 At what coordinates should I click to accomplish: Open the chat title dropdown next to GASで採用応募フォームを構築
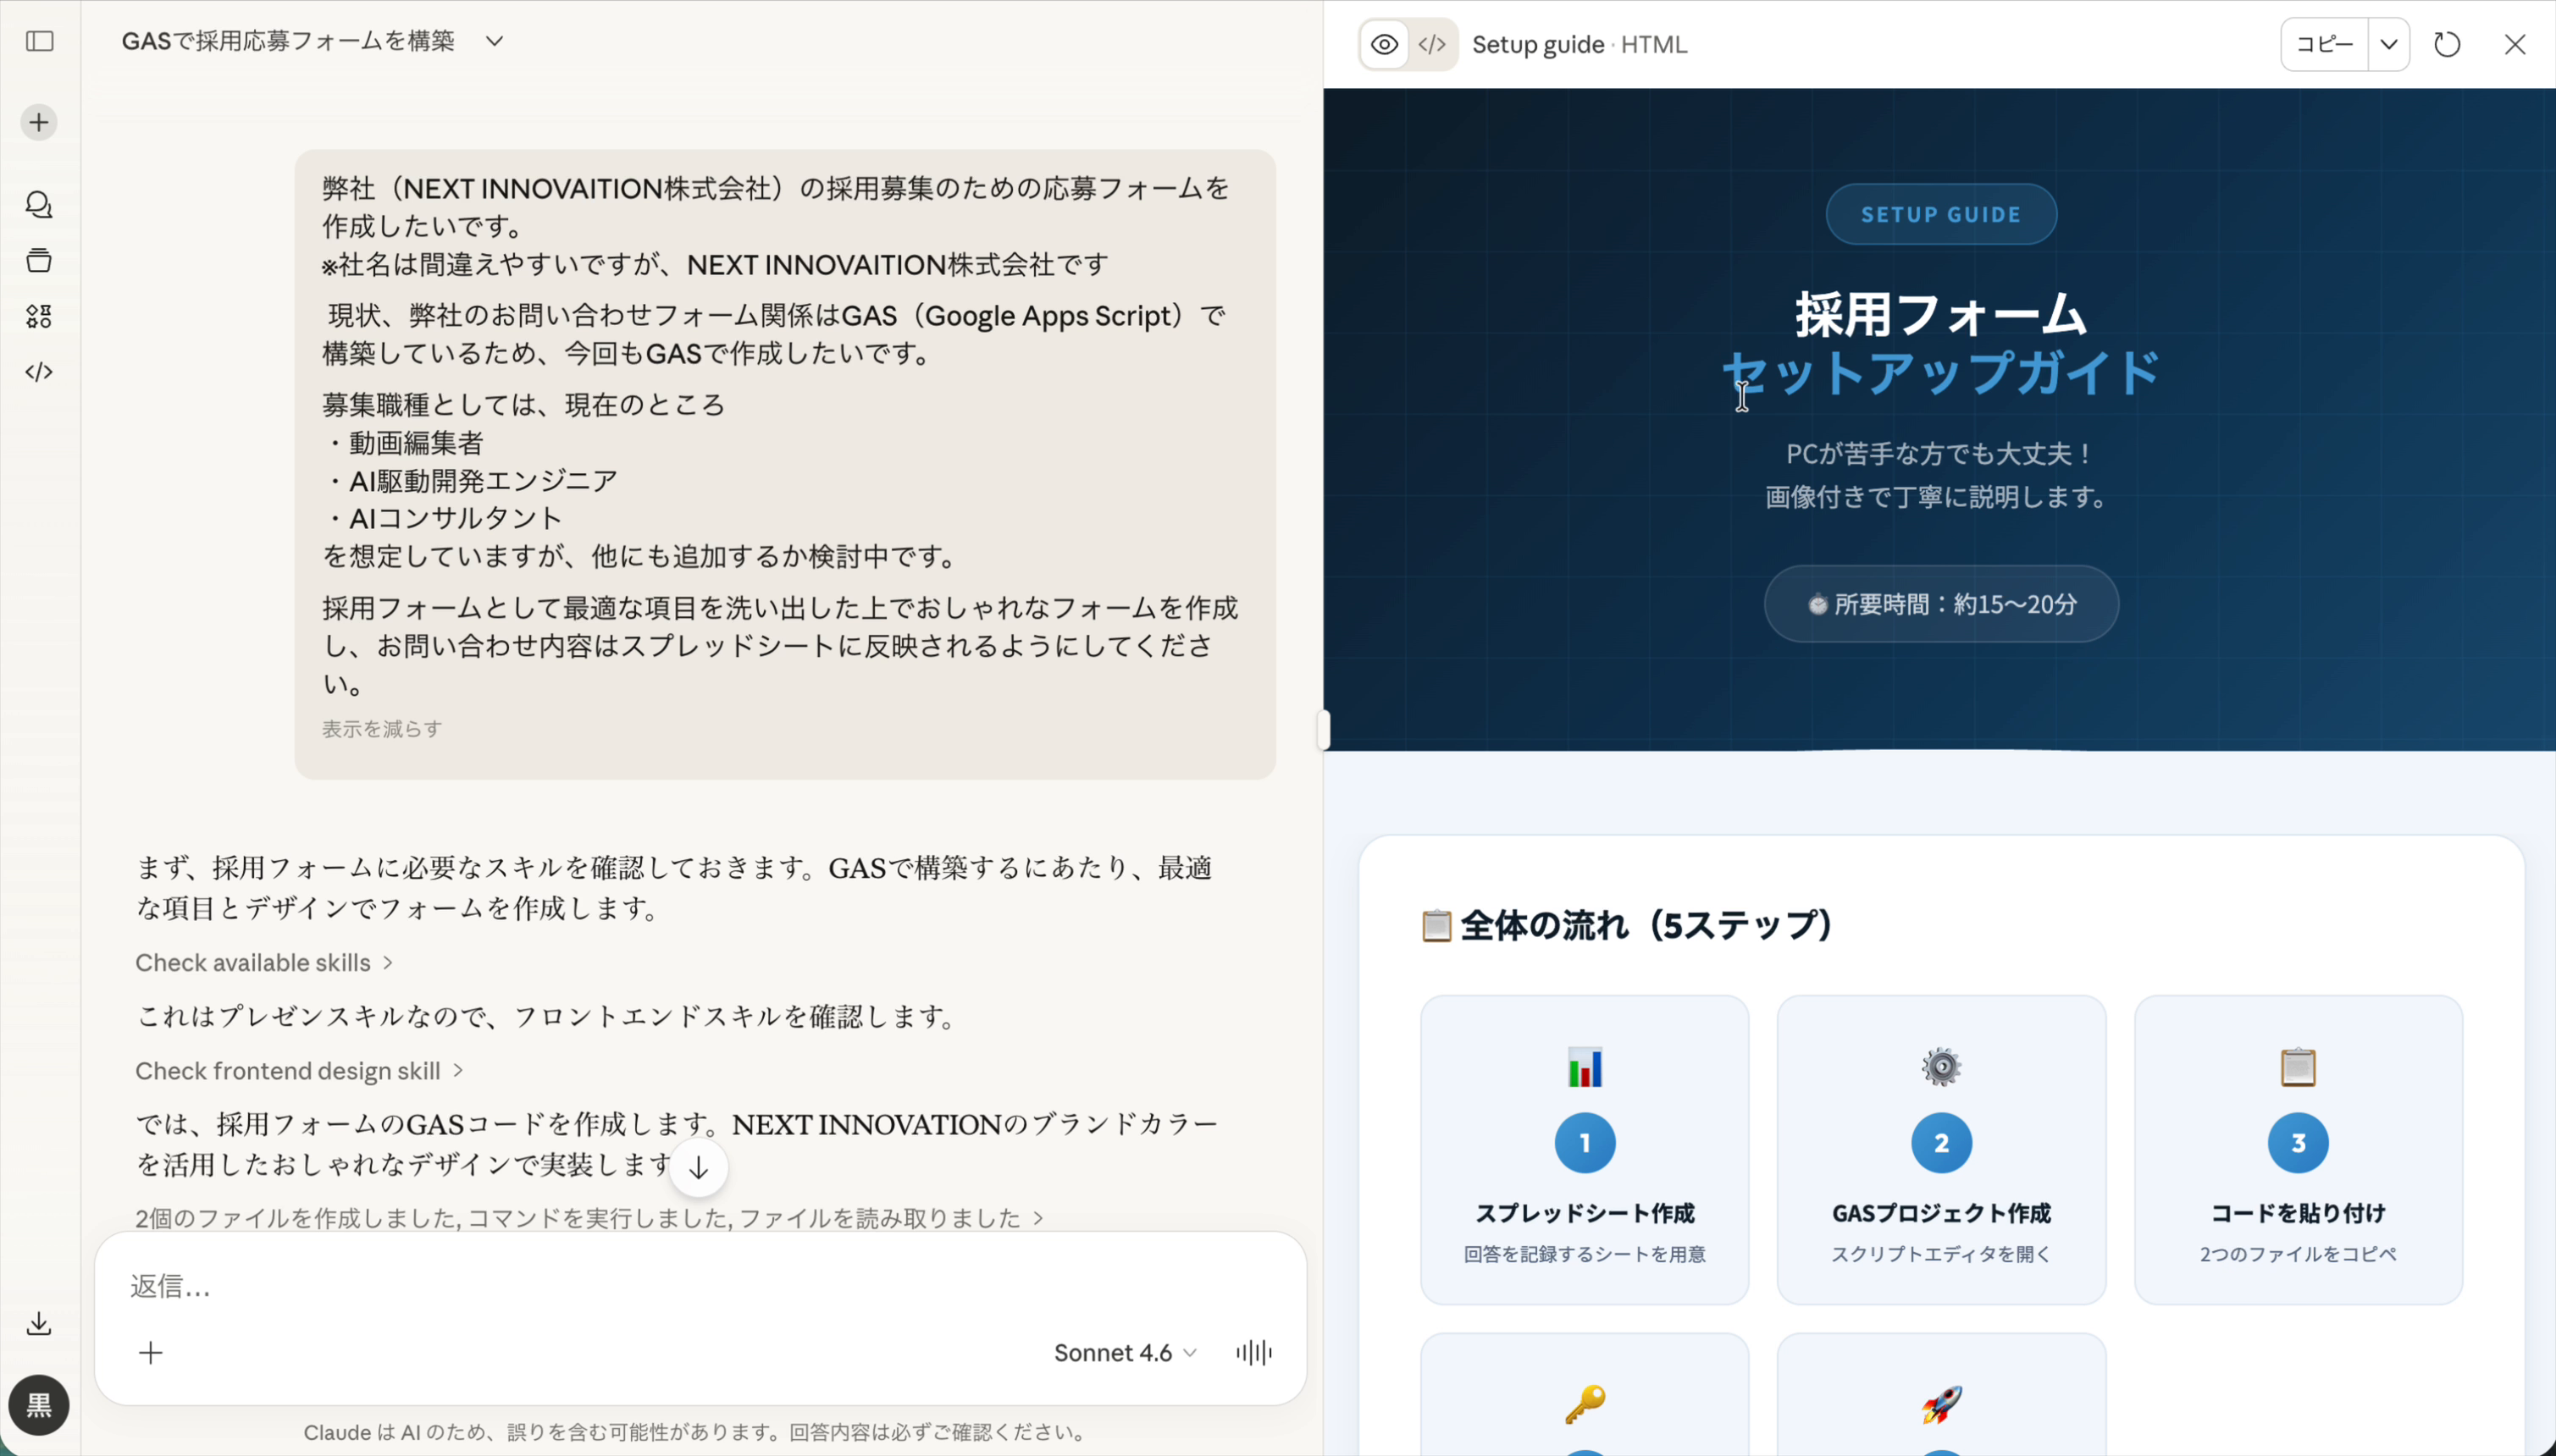click(495, 42)
